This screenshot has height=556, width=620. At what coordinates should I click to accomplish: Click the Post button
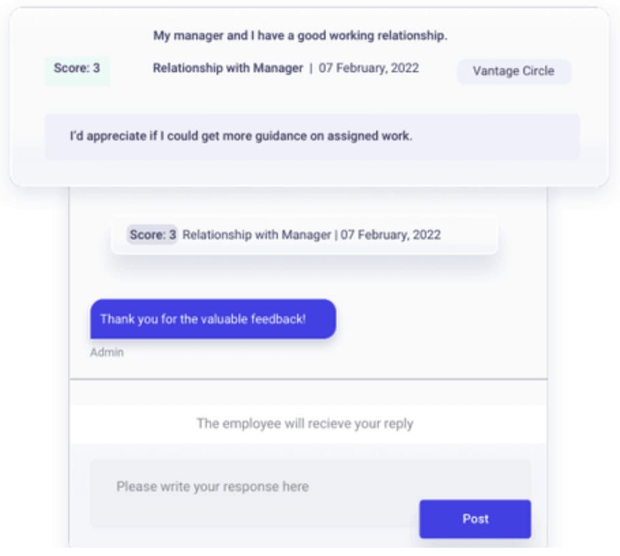coord(475,519)
